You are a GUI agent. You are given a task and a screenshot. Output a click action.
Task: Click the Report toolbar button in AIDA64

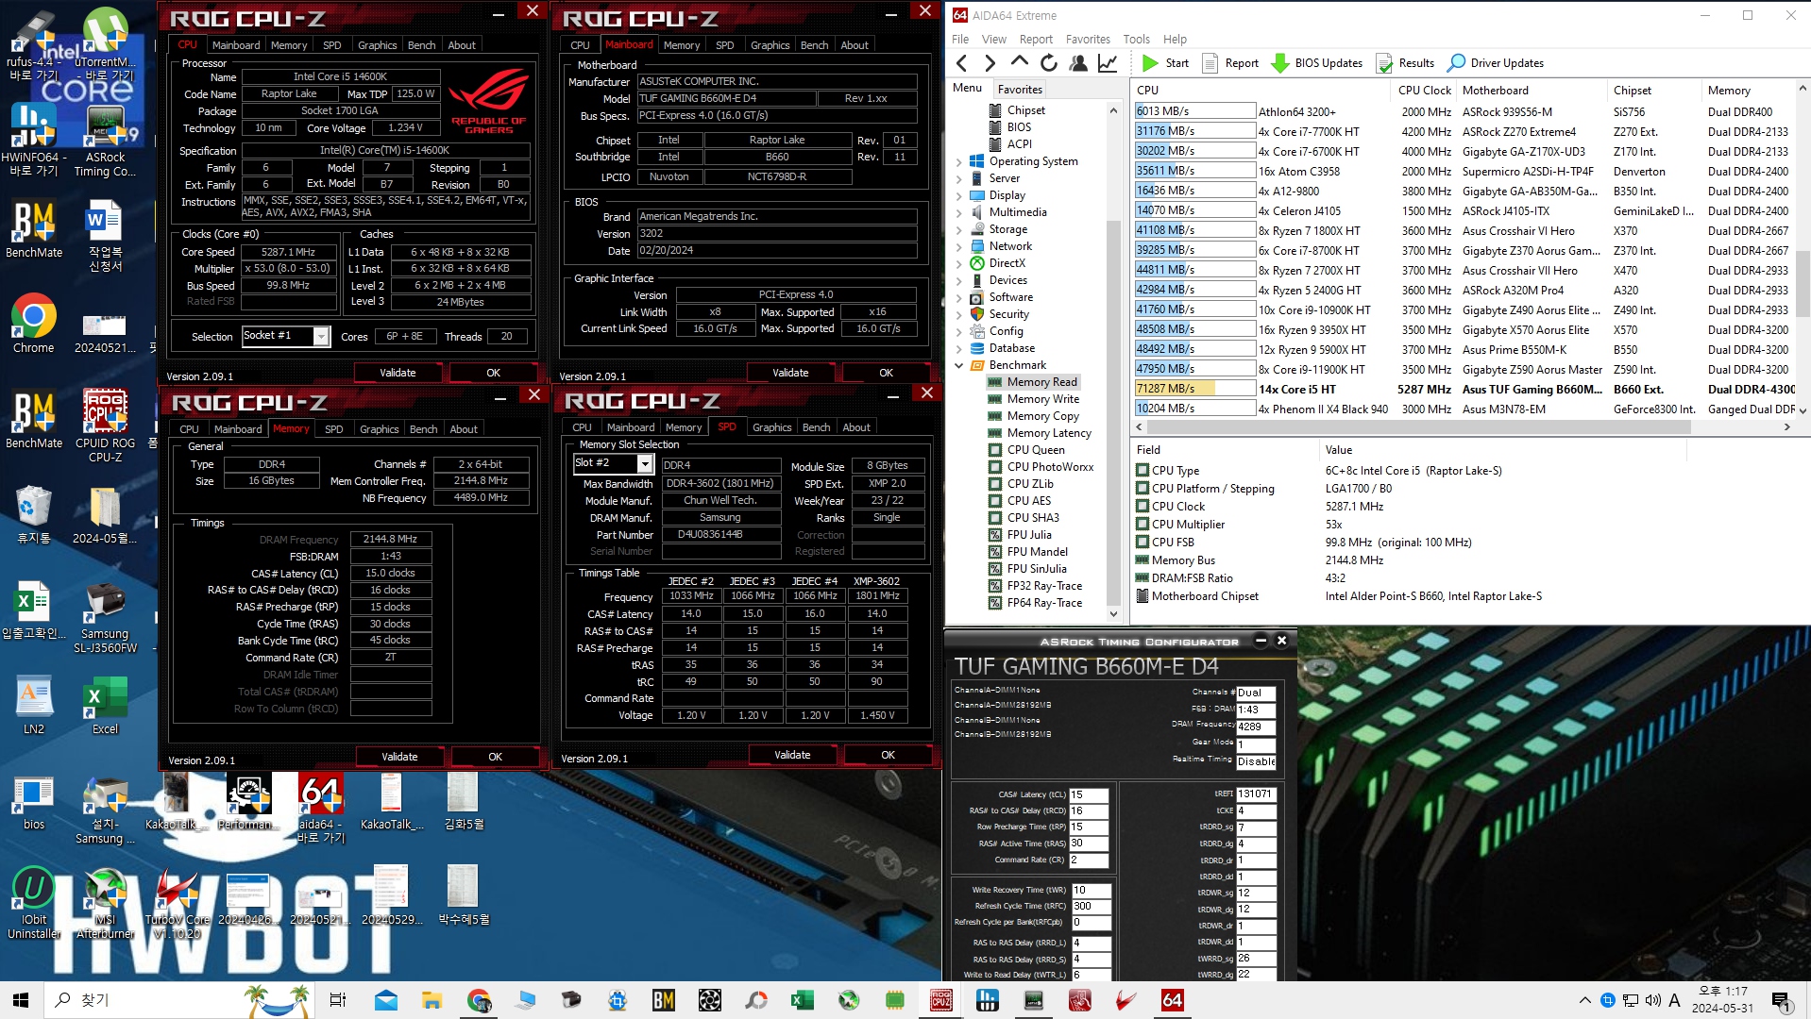click(1230, 63)
